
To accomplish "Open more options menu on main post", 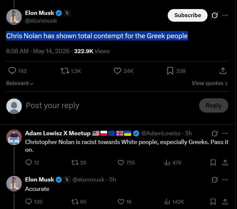I will [x=225, y=15].
